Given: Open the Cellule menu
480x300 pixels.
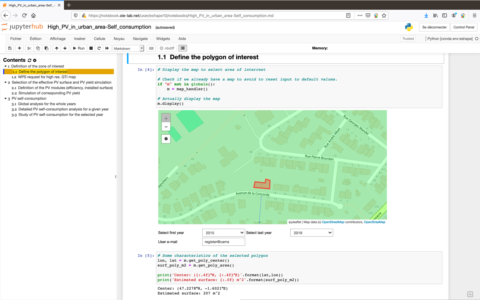Looking at the screenshot, I should click(x=99, y=39).
